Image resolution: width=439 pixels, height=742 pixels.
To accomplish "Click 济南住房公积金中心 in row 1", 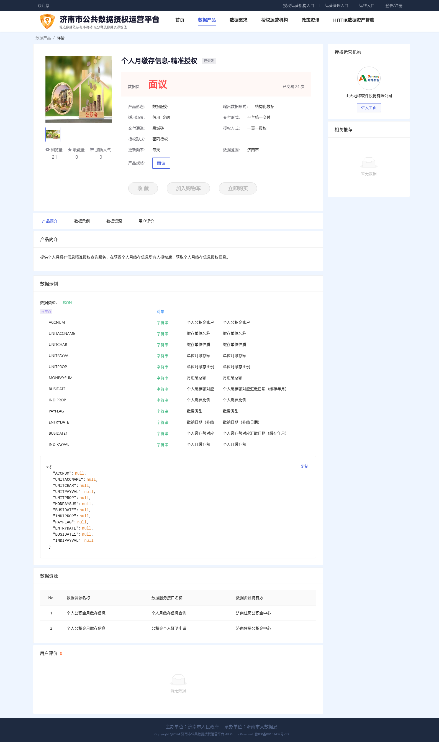I will [x=253, y=613].
